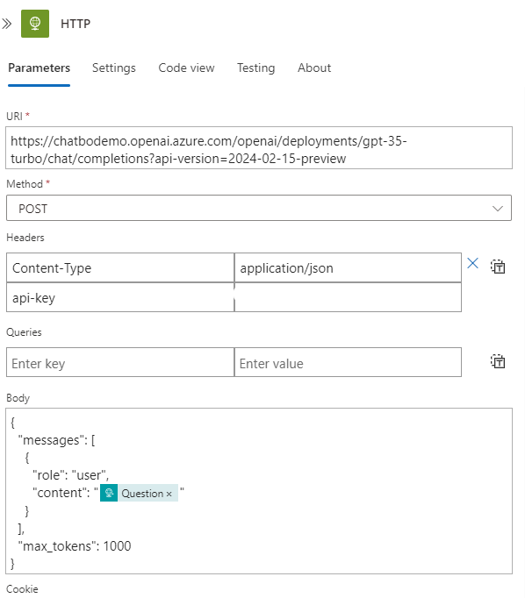This screenshot has width=525, height=598.
Task: Click the application/json header value field
Action: [348, 267]
